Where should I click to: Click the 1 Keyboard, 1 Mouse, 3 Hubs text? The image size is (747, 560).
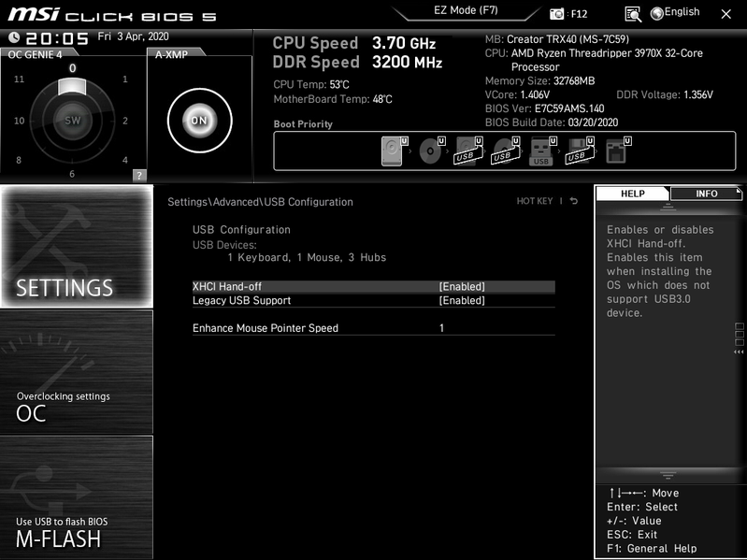point(307,258)
